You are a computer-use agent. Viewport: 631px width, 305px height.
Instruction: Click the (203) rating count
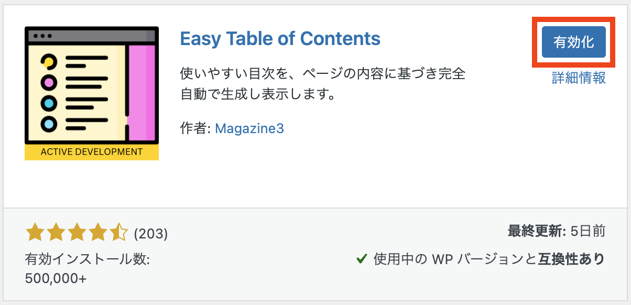[x=151, y=234]
